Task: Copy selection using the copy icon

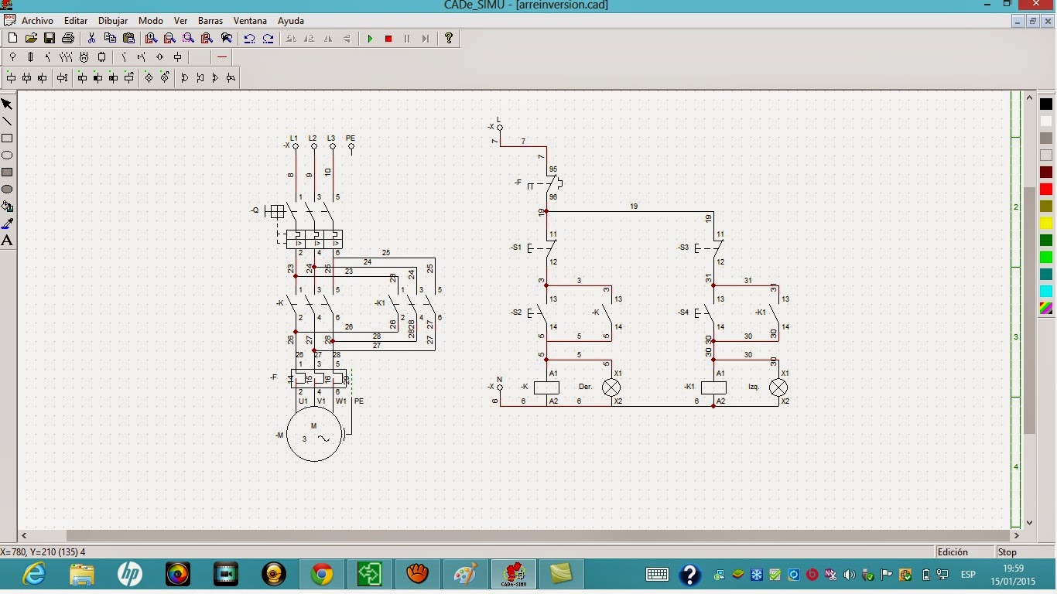Action: tap(110, 38)
